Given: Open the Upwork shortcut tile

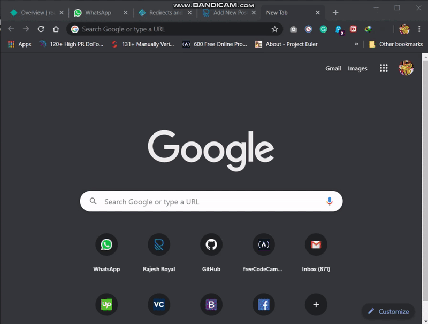Looking at the screenshot, I should click(x=106, y=304).
